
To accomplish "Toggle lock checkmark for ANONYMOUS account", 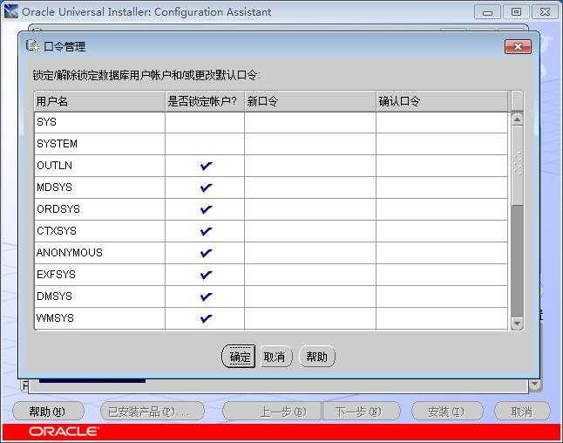I will pyautogui.click(x=206, y=253).
